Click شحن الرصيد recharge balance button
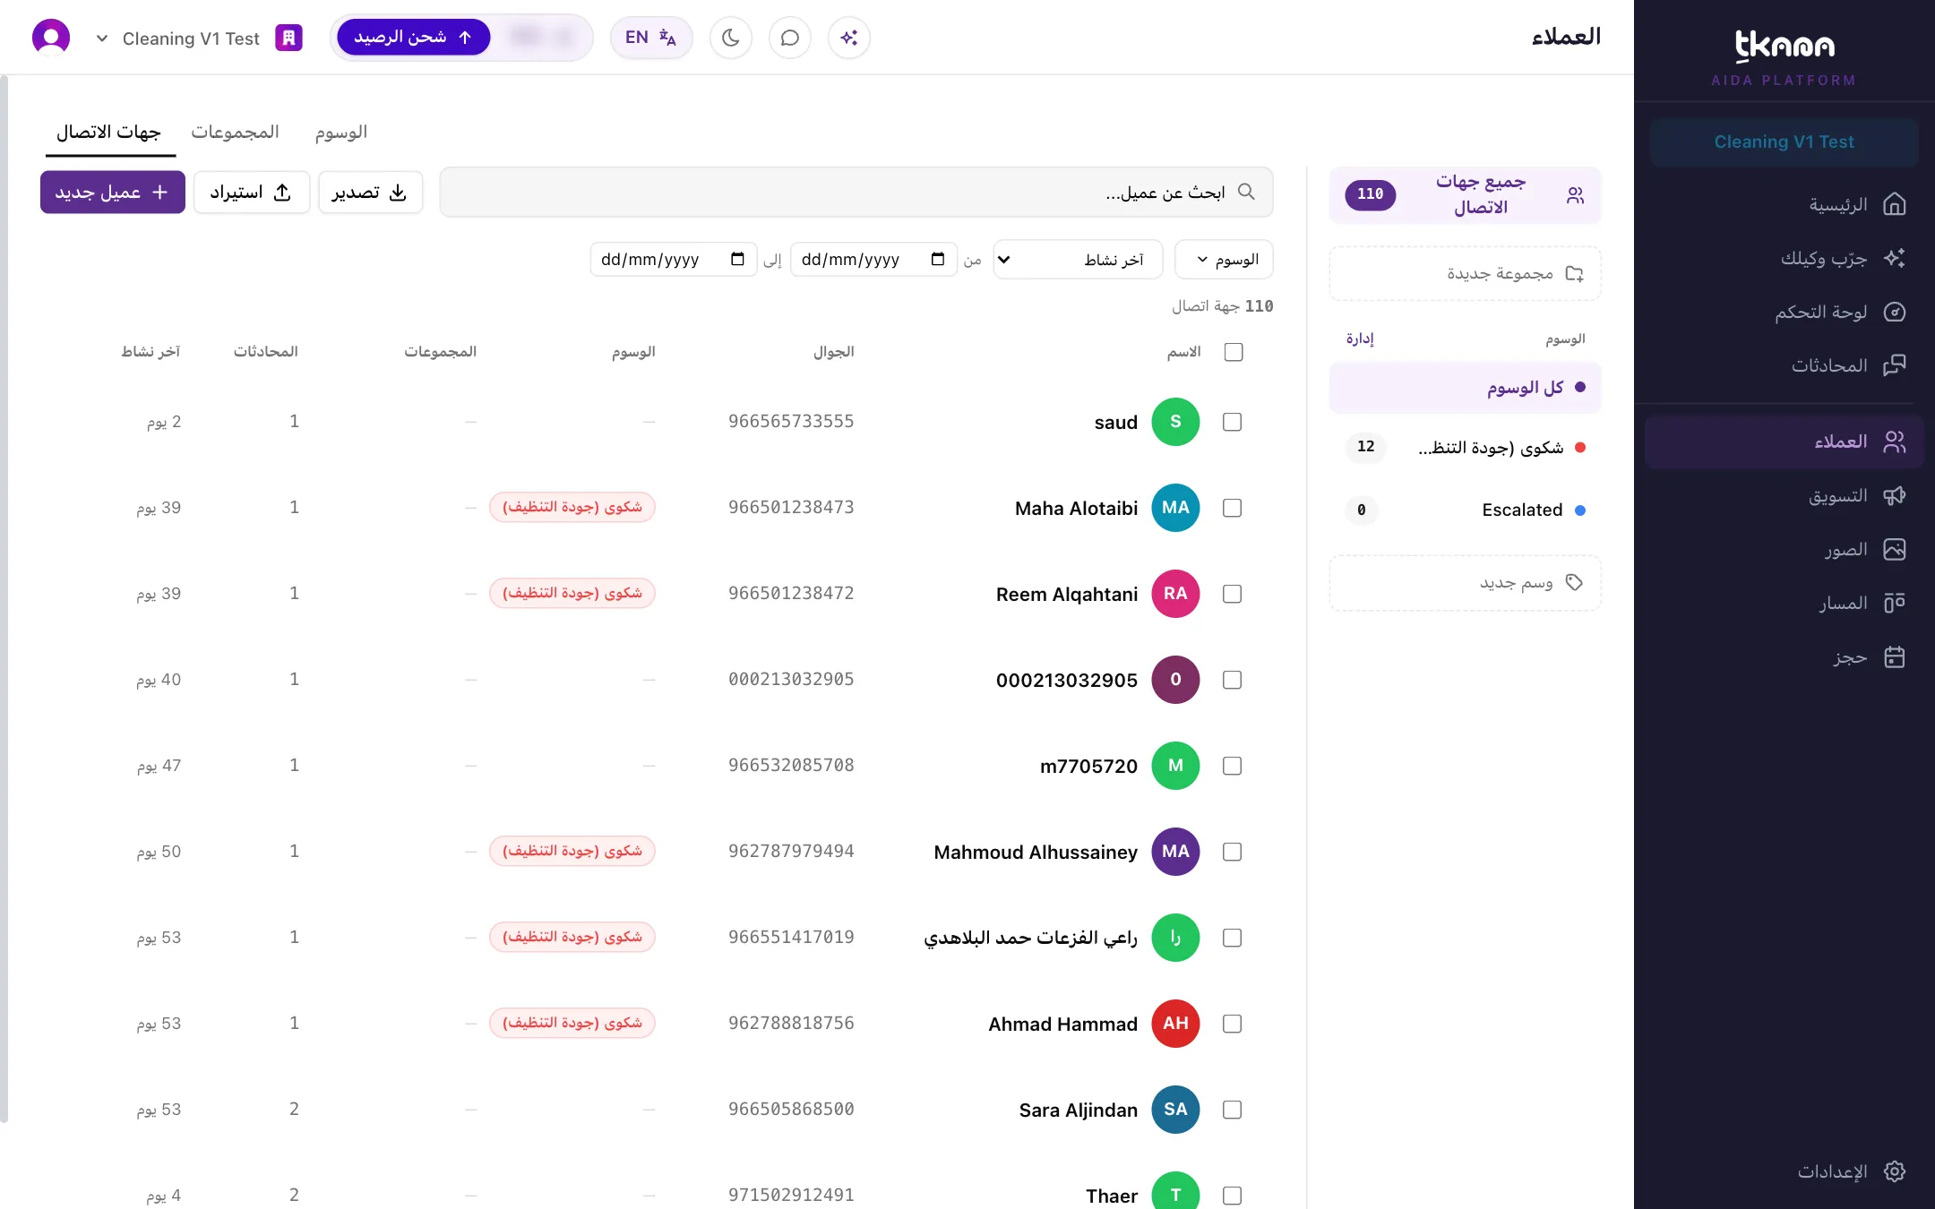 [x=413, y=38]
